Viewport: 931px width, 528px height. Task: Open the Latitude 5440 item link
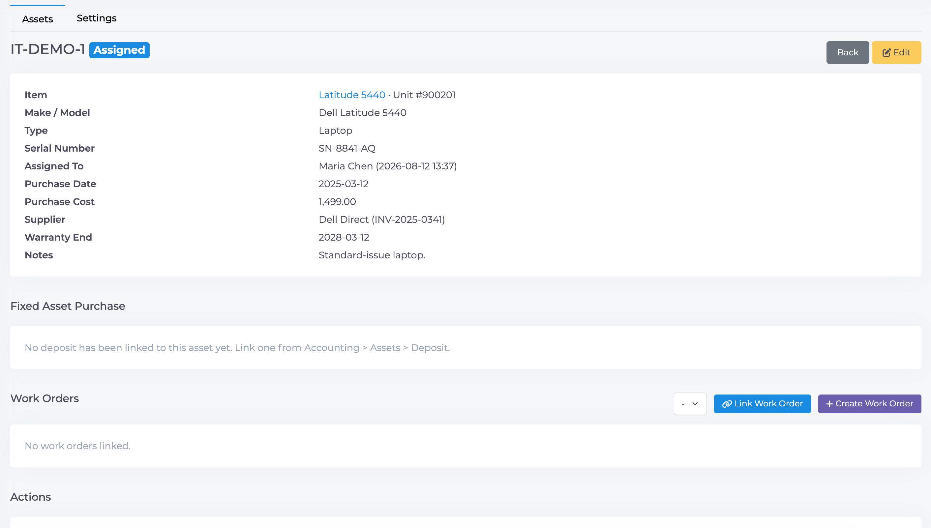click(x=352, y=95)
